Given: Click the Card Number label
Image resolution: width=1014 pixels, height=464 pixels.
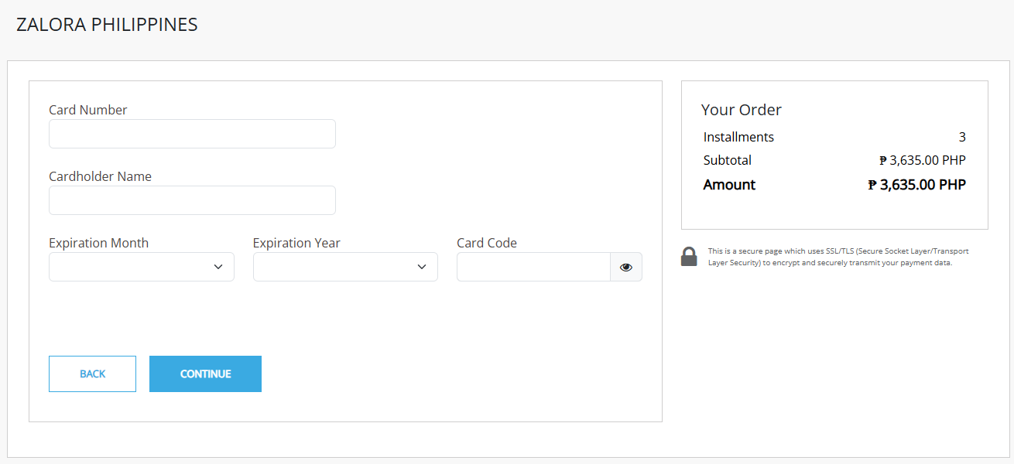Looking at the screenshot, I should 87,110.
